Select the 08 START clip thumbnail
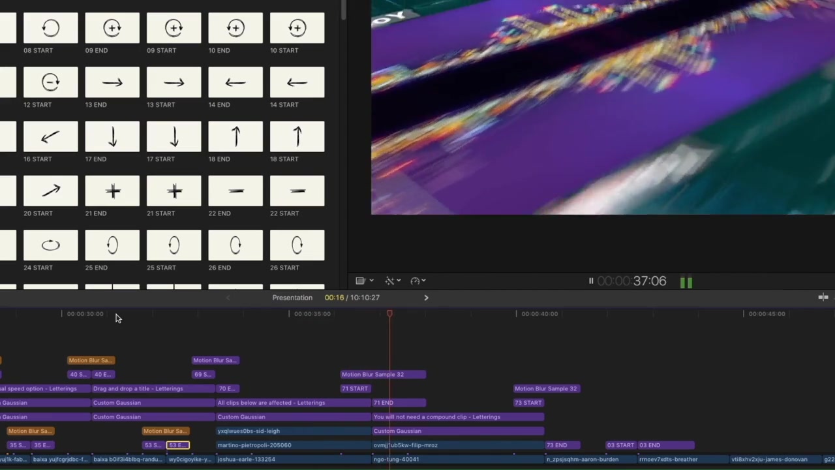 (x=50, y=28)
